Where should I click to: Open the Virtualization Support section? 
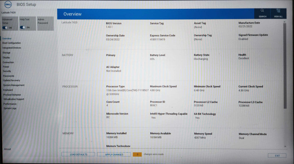pos(14,99)
